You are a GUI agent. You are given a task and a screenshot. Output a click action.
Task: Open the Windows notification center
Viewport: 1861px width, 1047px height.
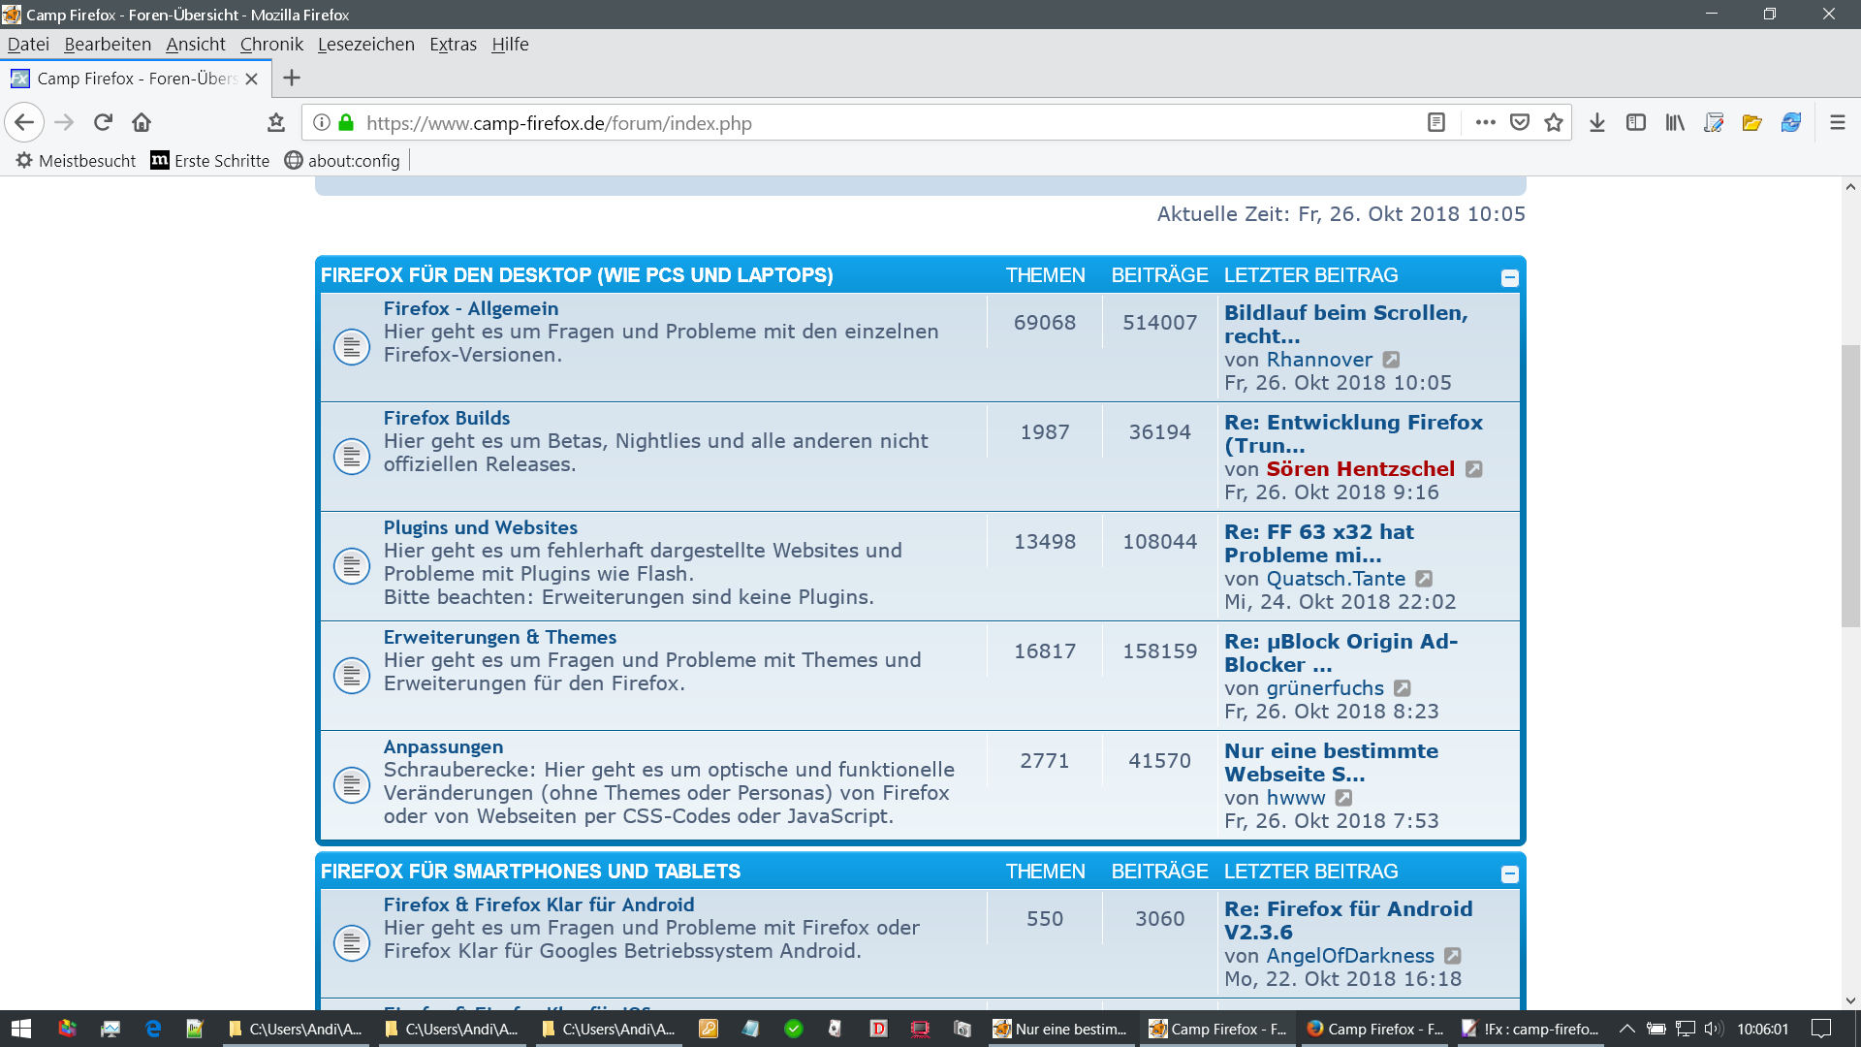(x=1821, y=1029)
